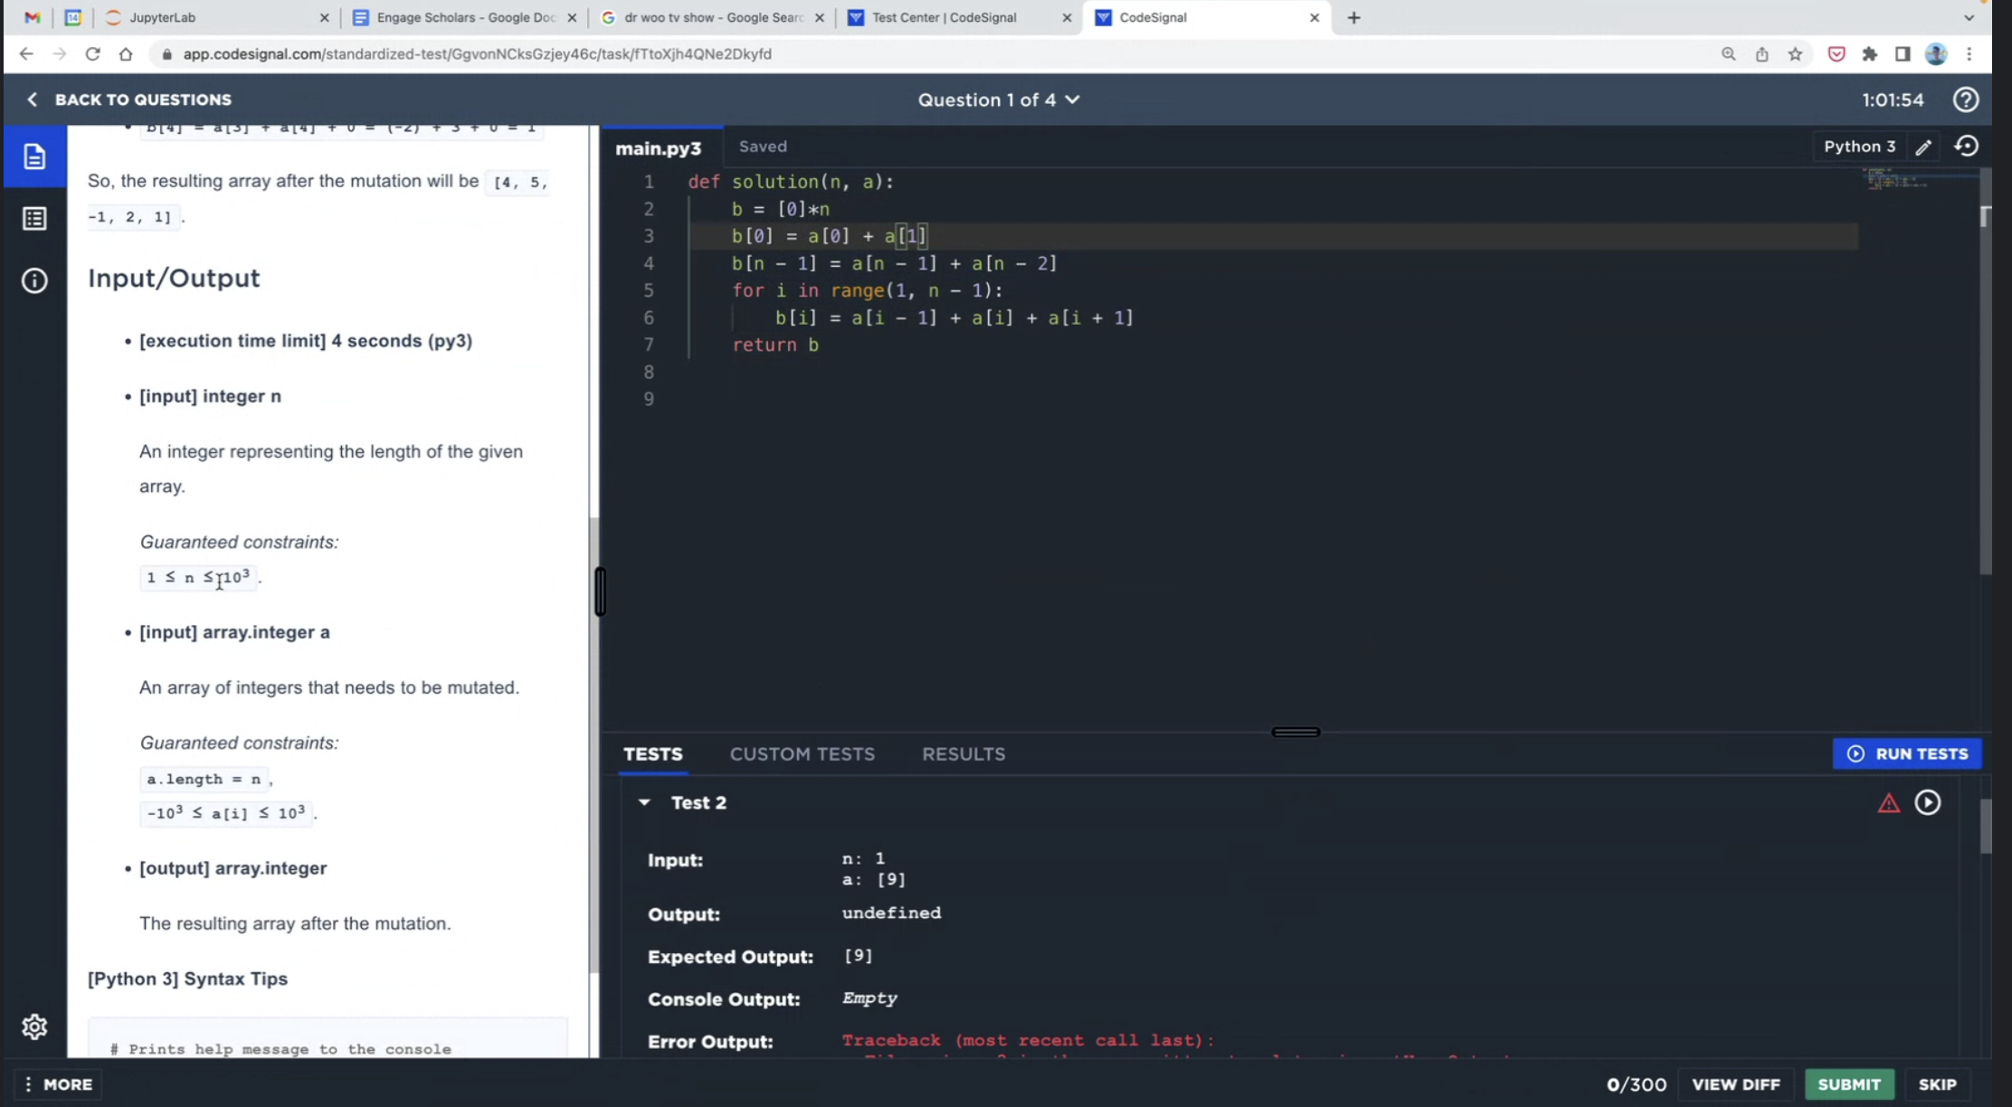The width and height of the screenshot is (2012, 1107).
Task: Click the horizontal splitter above the tests panel
Action: [x=1295, y=732]
